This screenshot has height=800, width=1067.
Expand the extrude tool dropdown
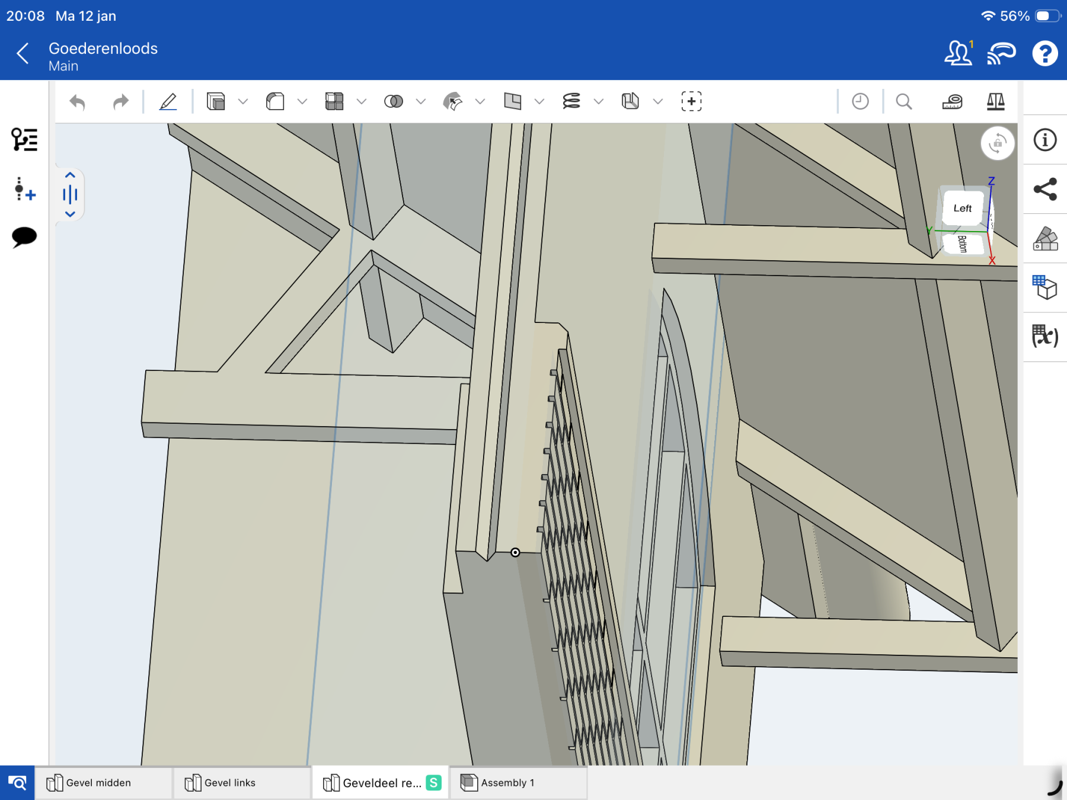243,102
